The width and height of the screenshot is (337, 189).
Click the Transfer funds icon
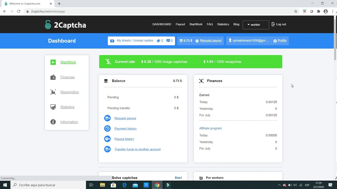(x=107, y=149)
